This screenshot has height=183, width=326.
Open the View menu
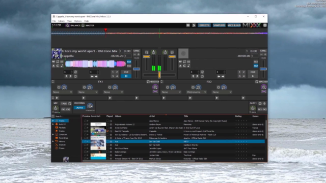[69, 21]
